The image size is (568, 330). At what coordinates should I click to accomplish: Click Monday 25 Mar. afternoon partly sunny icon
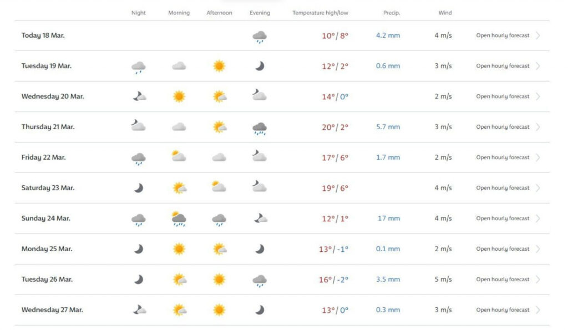220,249
